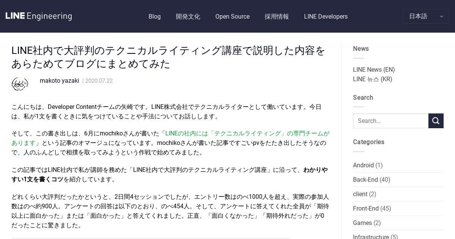Screen dimensions: 455x239
Task: Open the 開発文化 menu item
Action: pyautogui.click(x=188, y=16)
